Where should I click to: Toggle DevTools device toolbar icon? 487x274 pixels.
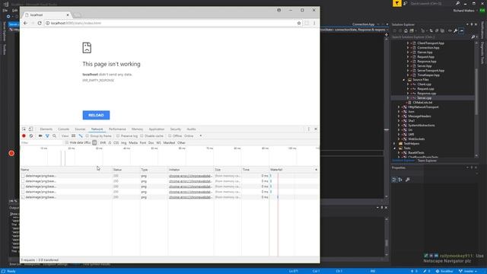pos(30,129)
